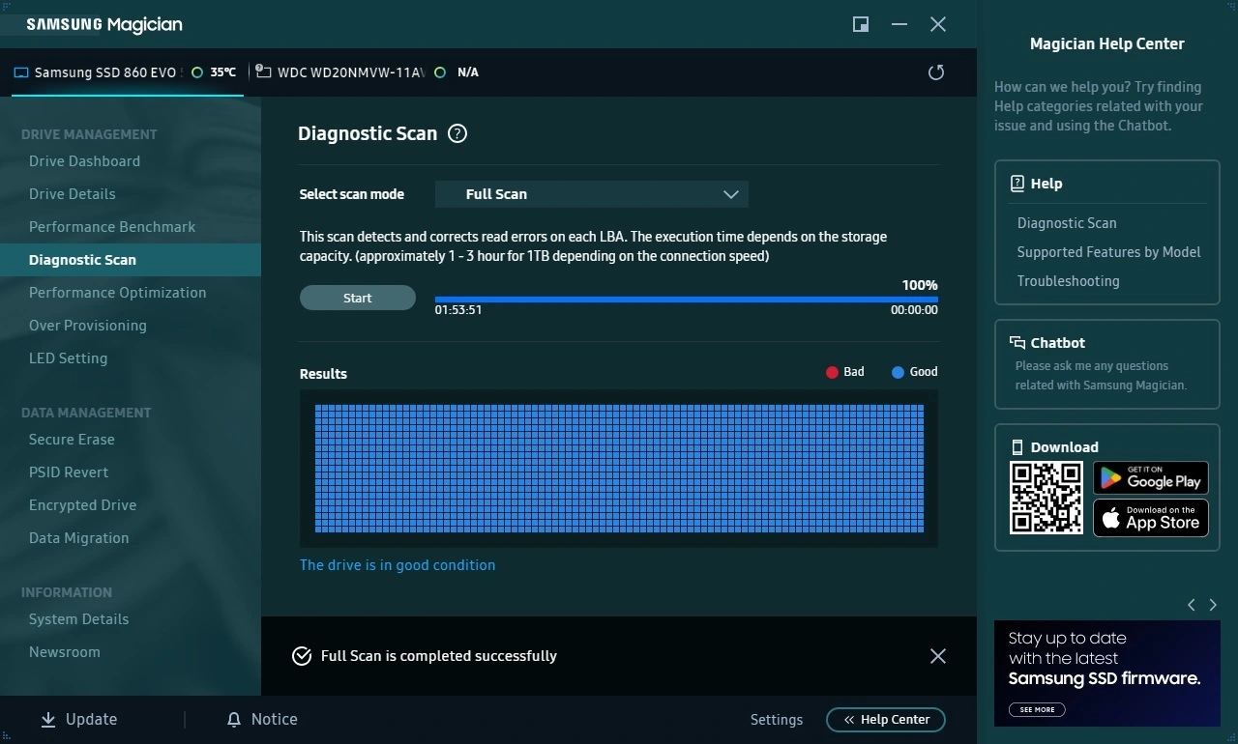Image resolution: width=1238 pixels, height=744 pixels.
Task: Collapse the Help Center panel button
Action: coord(886,720)
